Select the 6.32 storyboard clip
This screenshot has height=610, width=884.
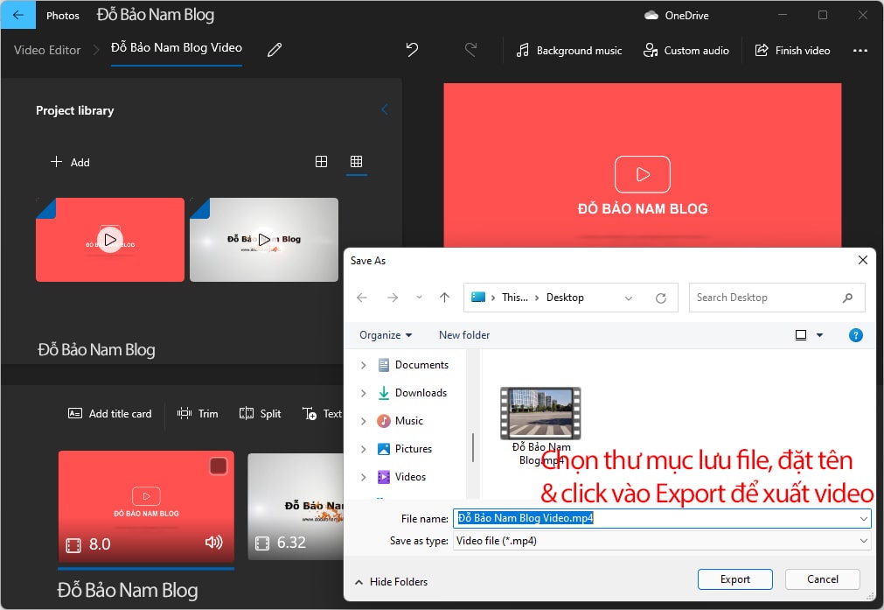point(296,506)
